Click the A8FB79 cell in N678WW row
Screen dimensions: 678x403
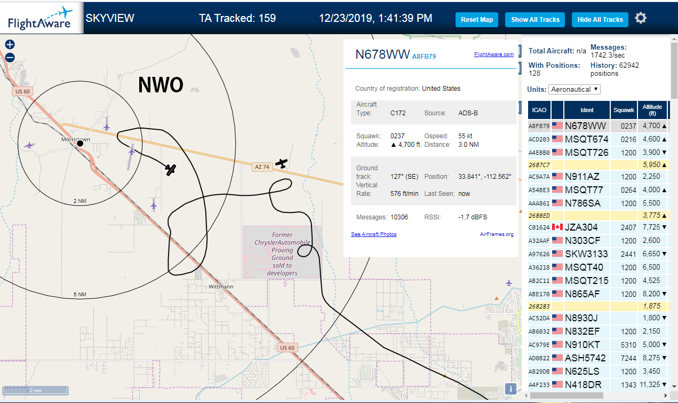tap(539, 126)
